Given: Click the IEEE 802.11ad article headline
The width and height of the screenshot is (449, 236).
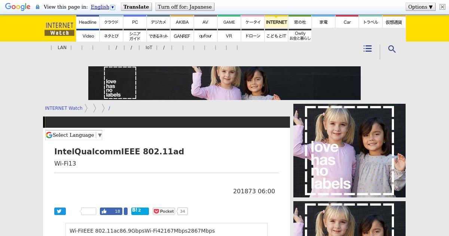Looking at the screenshot, I should [x=119, y=151].
